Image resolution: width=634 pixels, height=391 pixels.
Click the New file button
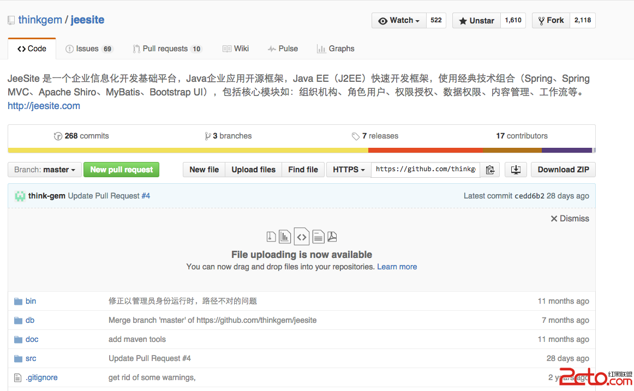[x=204, y=170]
